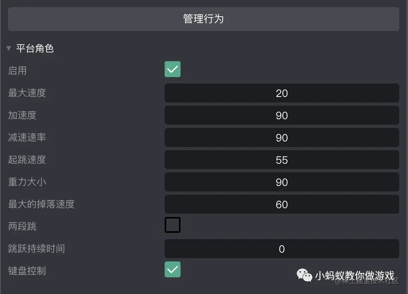Click the disclosure triangle before 平台角色
408x294 pixels.
pos(9,48)
